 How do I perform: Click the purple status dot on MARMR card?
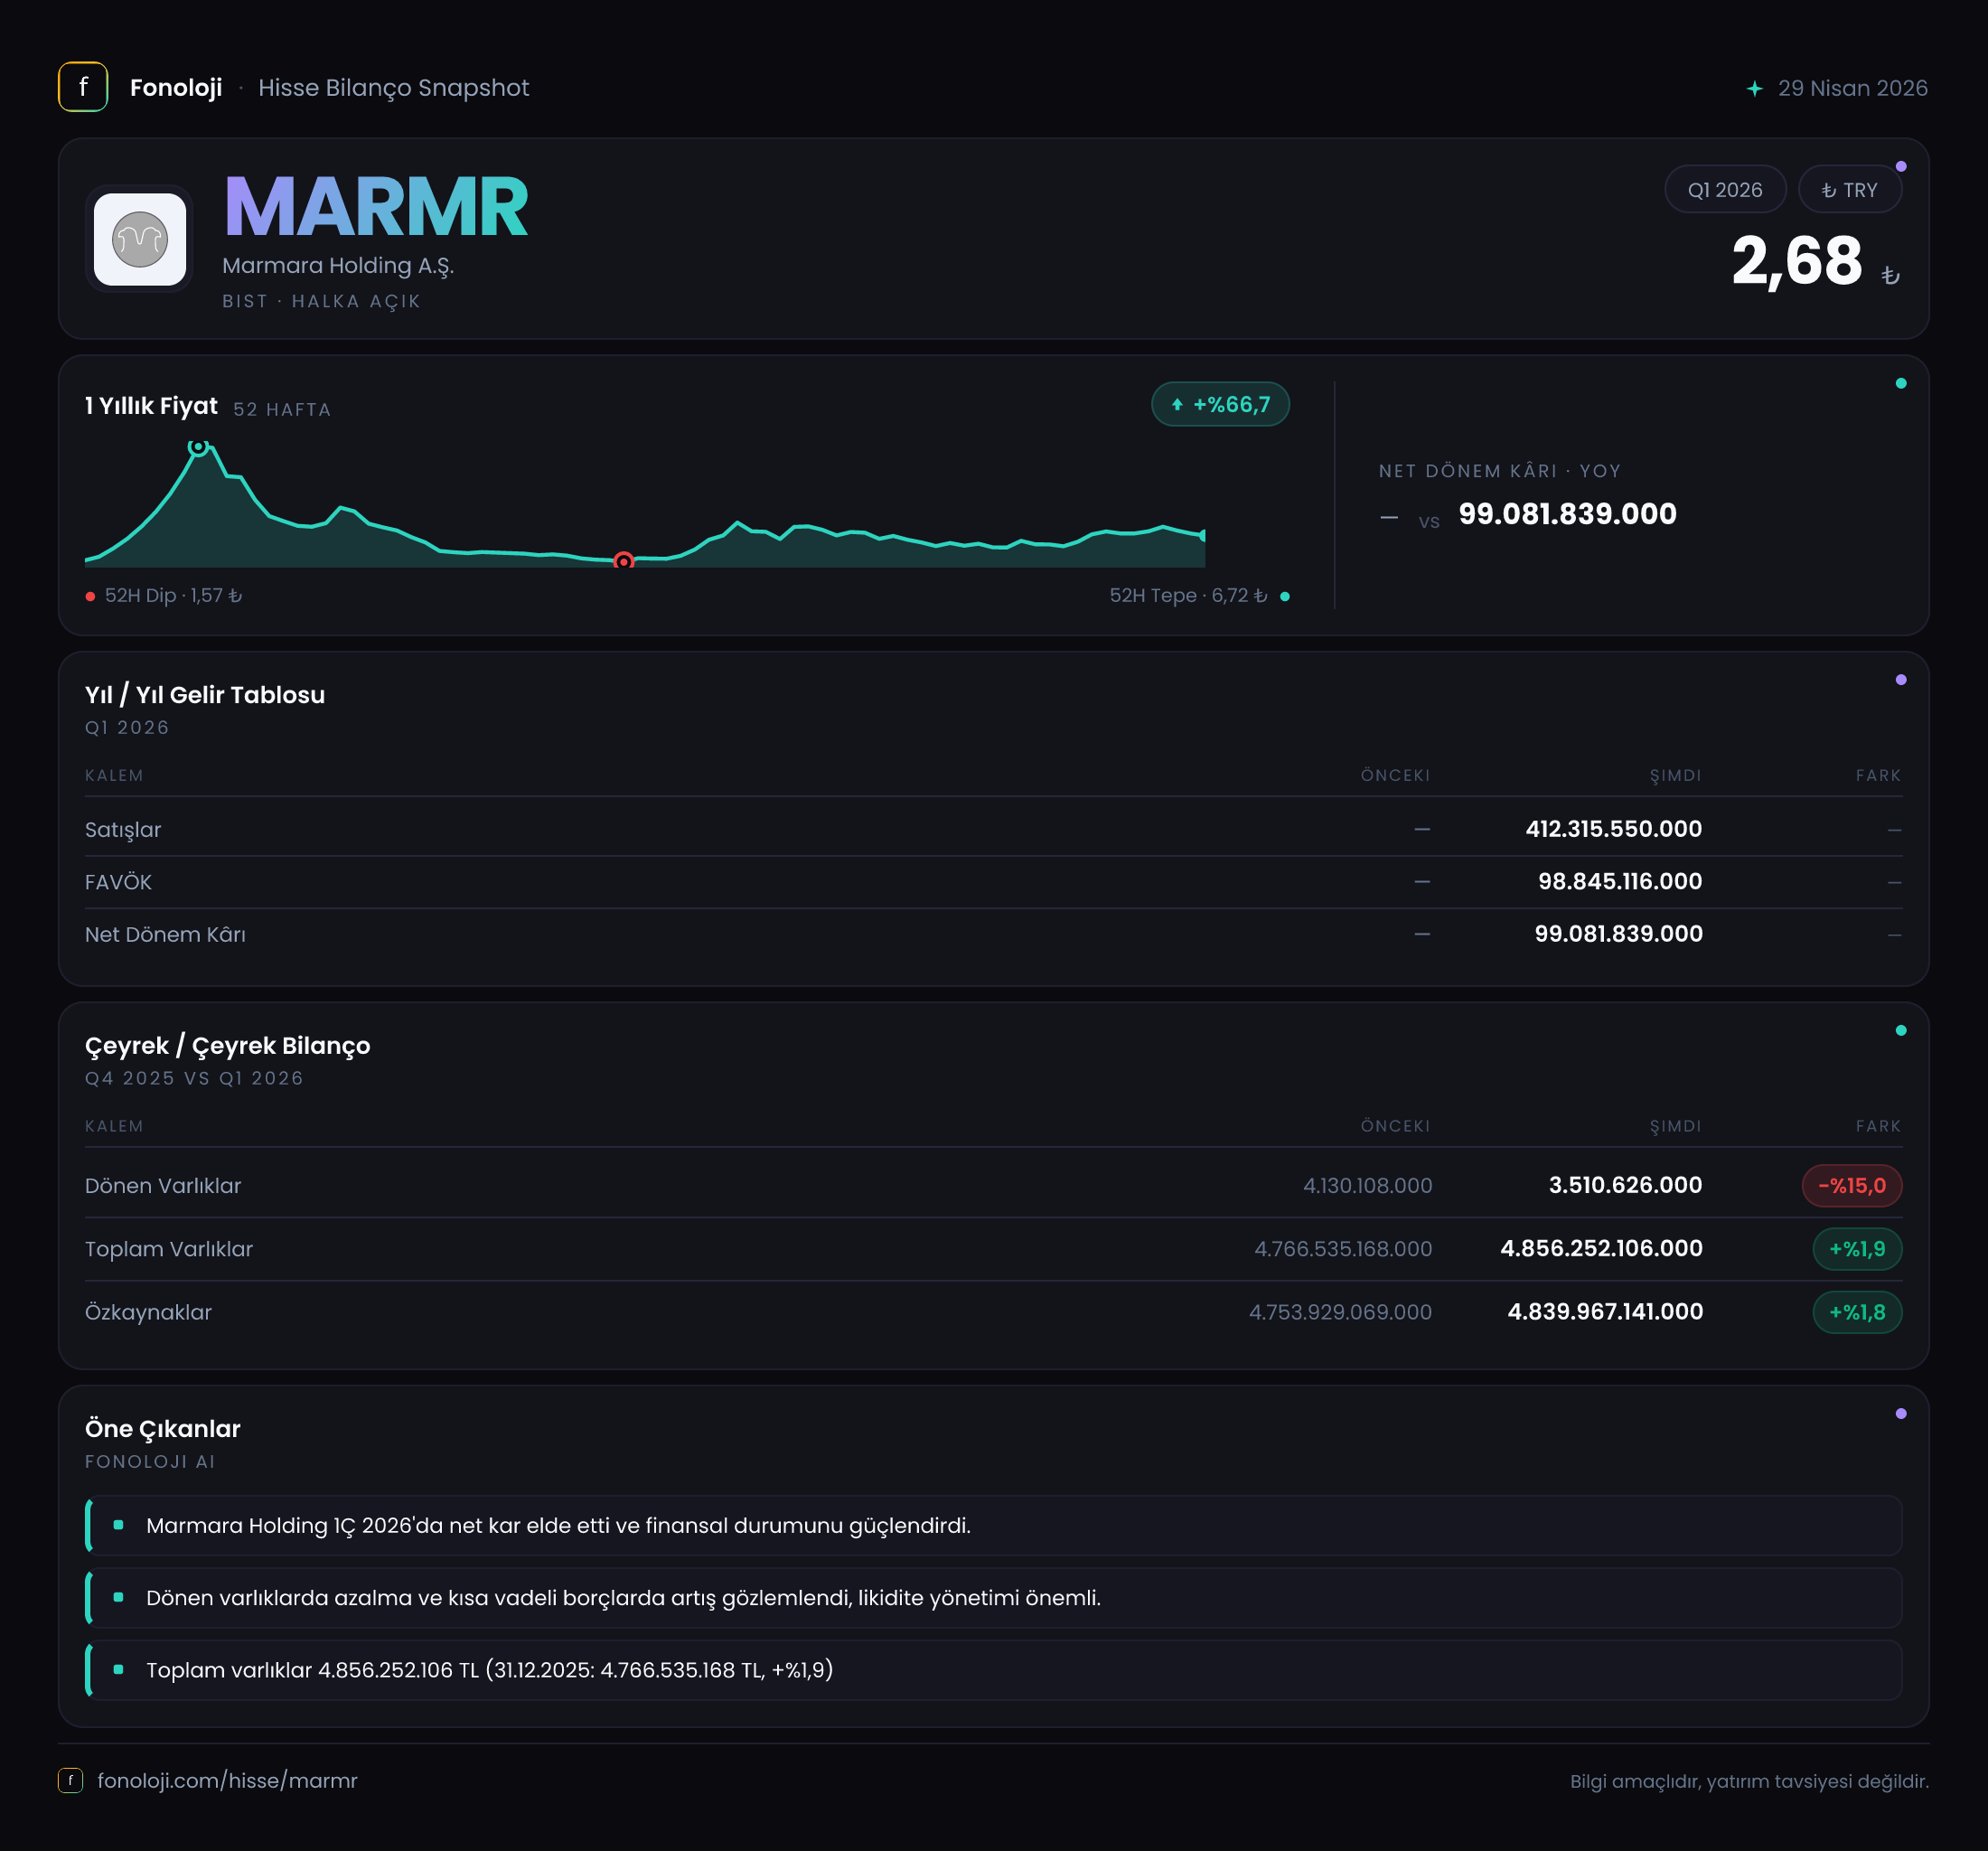[1901, 167]
